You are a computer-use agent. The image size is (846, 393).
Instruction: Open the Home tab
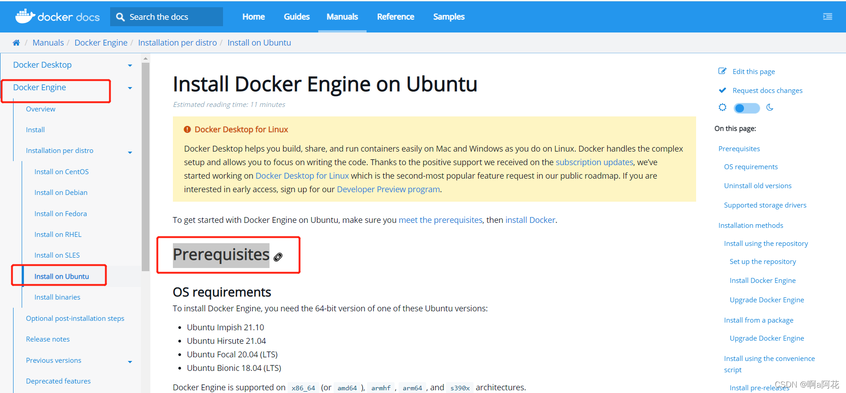[254, 17]
